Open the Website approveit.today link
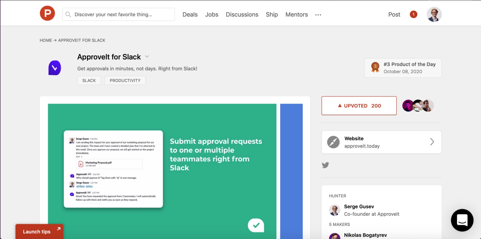481x239 pixels. coord(381,142)
